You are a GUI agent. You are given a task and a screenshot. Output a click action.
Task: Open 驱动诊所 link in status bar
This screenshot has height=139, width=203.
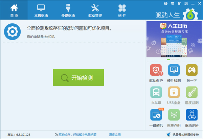(x=78, y=135)
